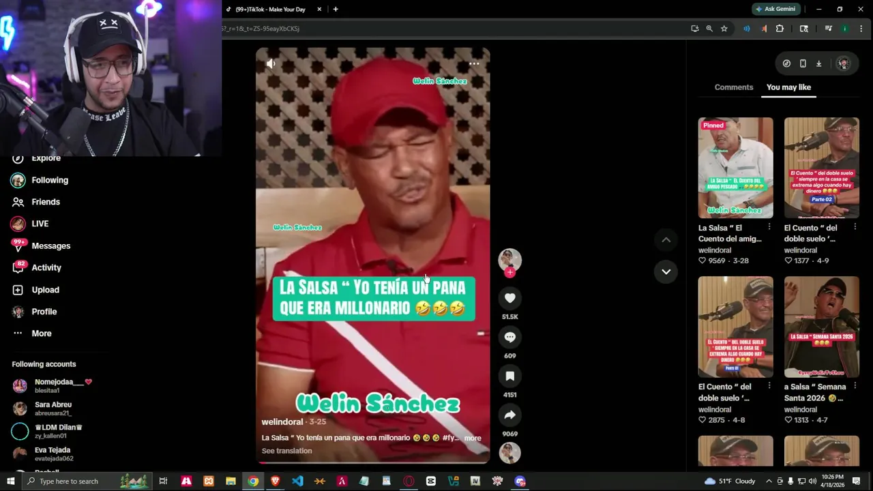Viewport: 873px width, 491px height.
Task: Open options for the 1377 likes card
Action: point(855,227)
